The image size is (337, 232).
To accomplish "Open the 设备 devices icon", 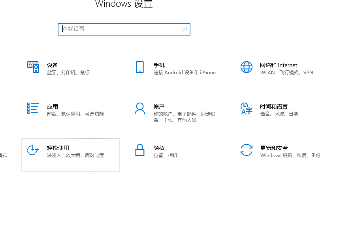I will point(33,67).
